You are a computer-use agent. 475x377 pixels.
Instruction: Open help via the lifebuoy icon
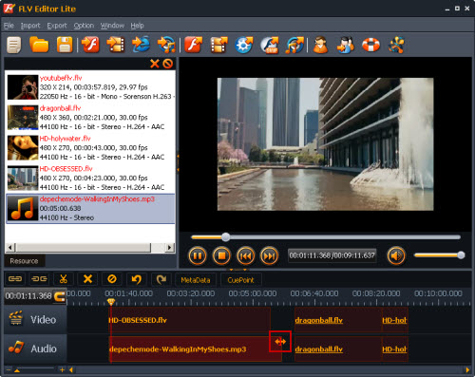370,45
